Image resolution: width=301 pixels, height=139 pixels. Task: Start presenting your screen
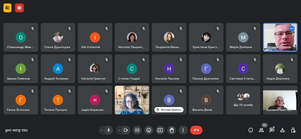pos(160,130)
